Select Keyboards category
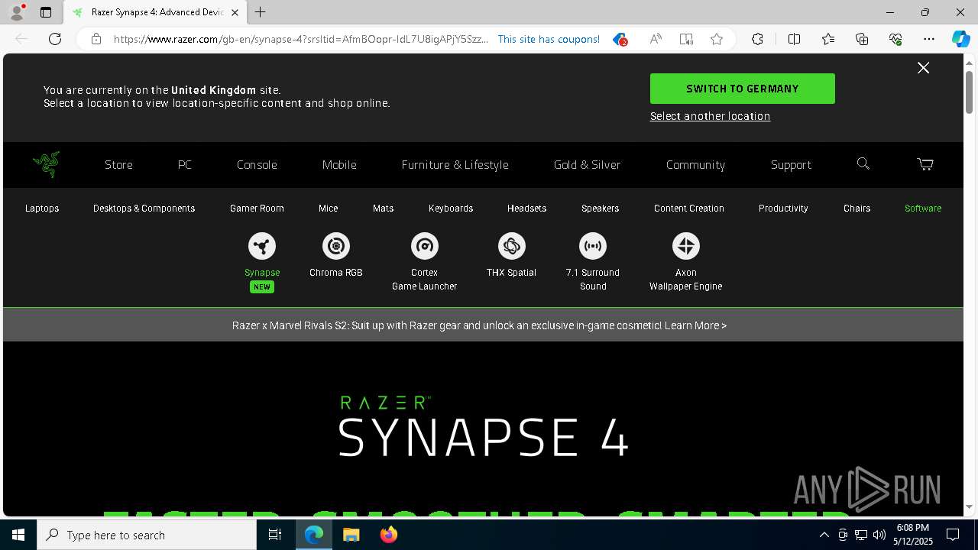 pos(451,208)
